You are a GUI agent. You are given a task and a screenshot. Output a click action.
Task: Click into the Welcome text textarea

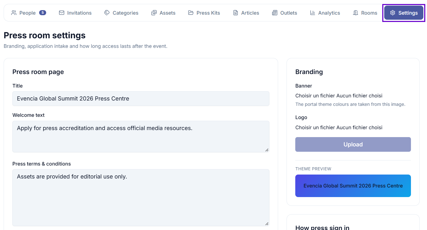point(141,137)
